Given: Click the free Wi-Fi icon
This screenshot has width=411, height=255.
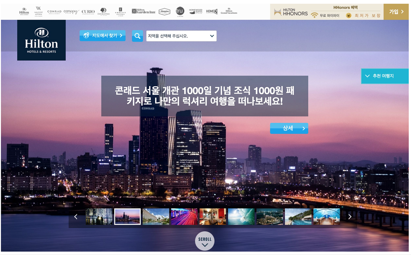Looking at the screenshot, I should pyautogui.click(x=315, y=15).
